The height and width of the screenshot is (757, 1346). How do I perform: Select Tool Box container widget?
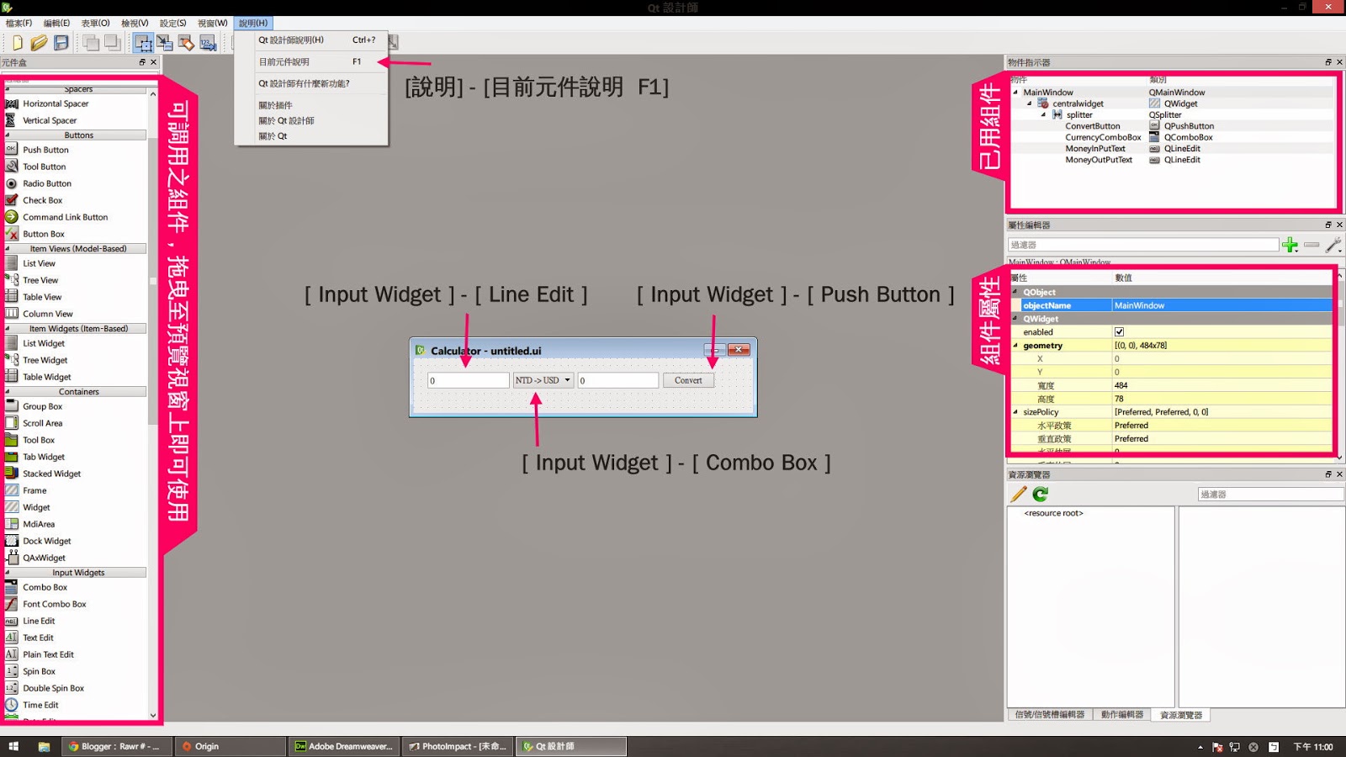(39, 440)
